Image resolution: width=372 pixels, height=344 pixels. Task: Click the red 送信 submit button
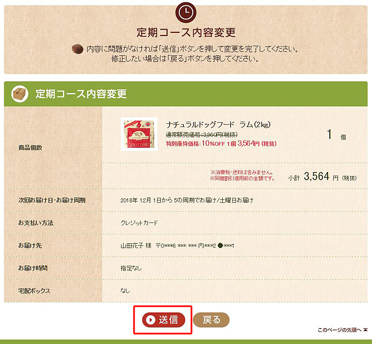click(x=164, y=320)
